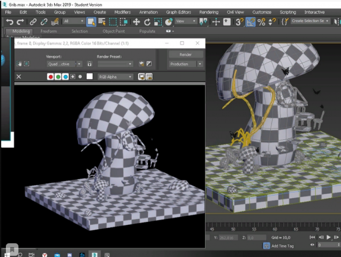Switch to the Populate ribbon tab

pyautogui.click(x=147, y=31)
